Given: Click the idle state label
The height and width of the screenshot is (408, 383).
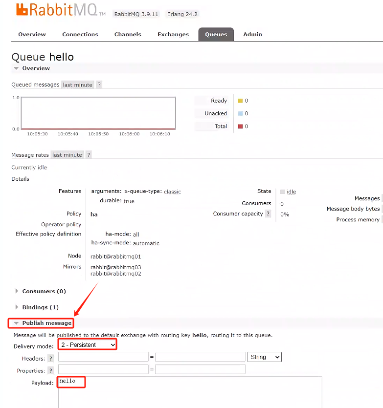Looking at the screenshot, I should point(292,192).
